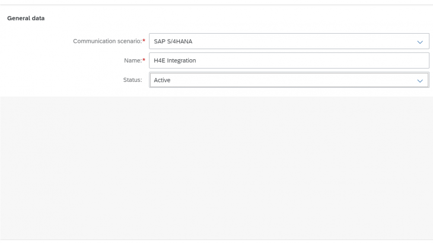
Task: Click the General data heading
Action: pyautogui.click(x=26, y=18)
